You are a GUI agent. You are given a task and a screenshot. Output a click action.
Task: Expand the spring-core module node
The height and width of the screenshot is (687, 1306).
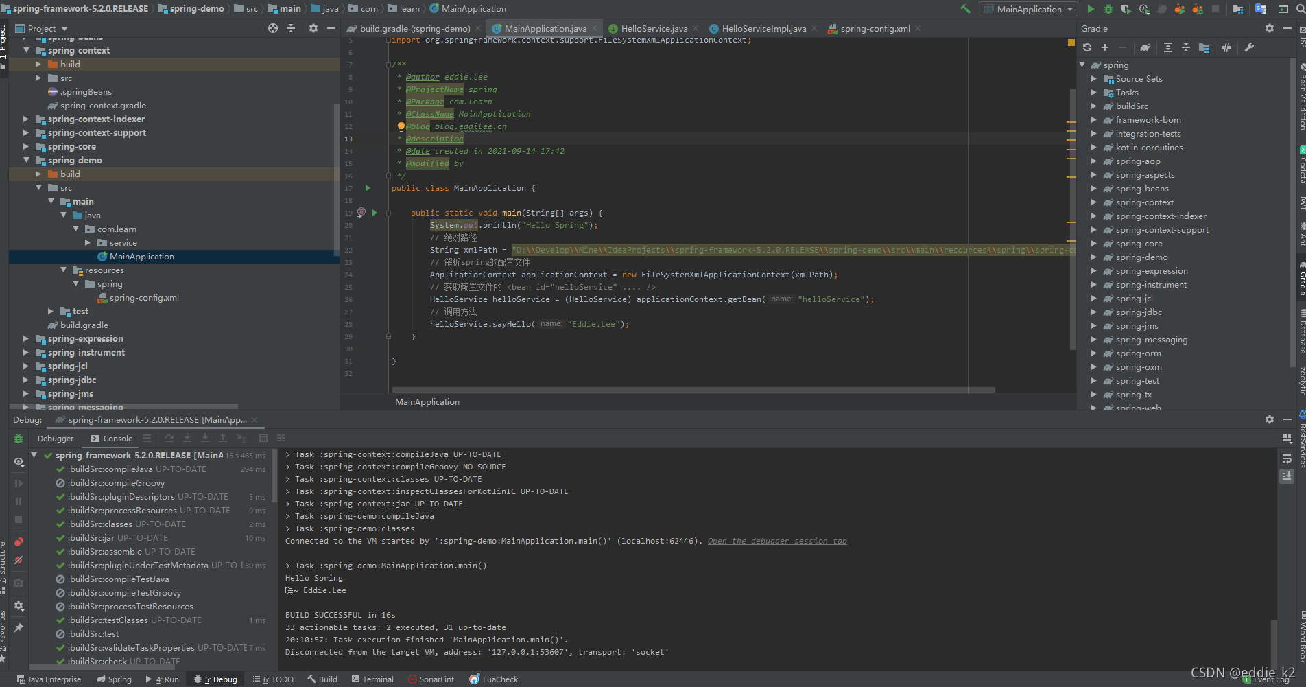click(27, 146)
